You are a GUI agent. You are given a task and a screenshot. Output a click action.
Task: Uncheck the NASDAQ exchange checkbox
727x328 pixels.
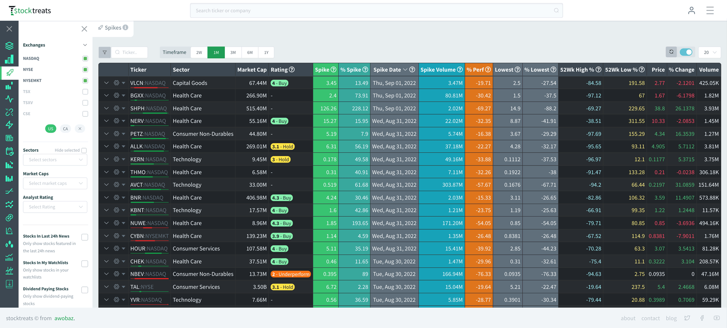click(85, 59)
